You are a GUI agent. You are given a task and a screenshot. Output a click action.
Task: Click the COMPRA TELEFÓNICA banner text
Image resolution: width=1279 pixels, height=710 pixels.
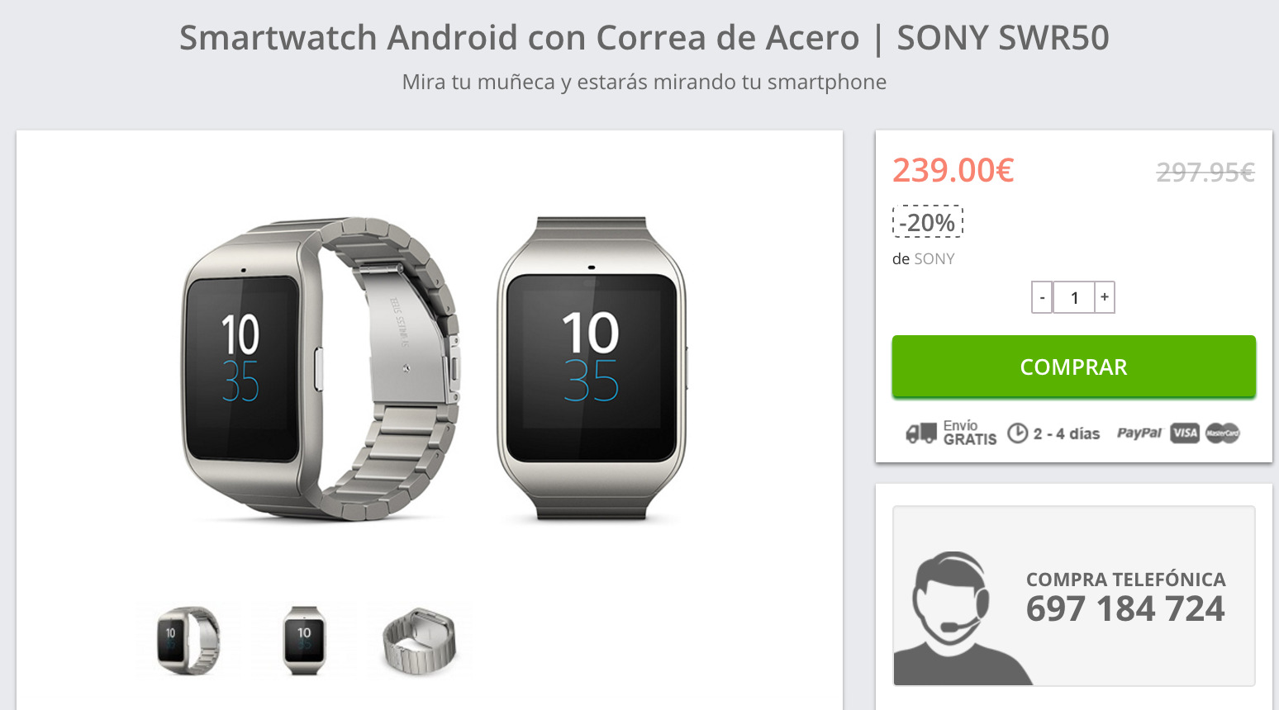(x=1126, y=579)
